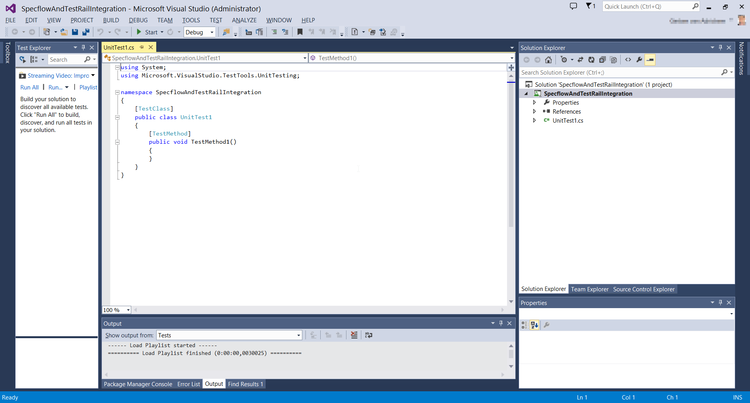This screenshot has height=403, width=750.
Task: Click Collapse All icon in Solution Explorer
Action: [602, 60]
